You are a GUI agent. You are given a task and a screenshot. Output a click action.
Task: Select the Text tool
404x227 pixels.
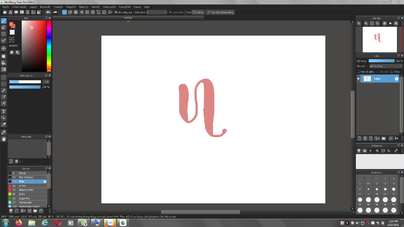click(4, 112)
